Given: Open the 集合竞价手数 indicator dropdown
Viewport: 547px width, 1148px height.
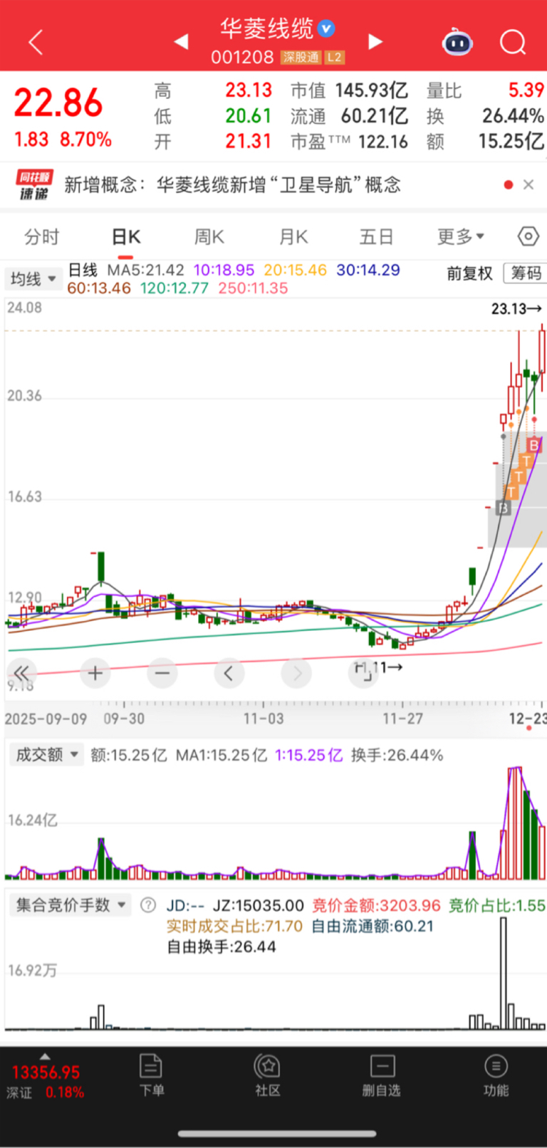Looking at the screenshot, I should coord(70,905).
